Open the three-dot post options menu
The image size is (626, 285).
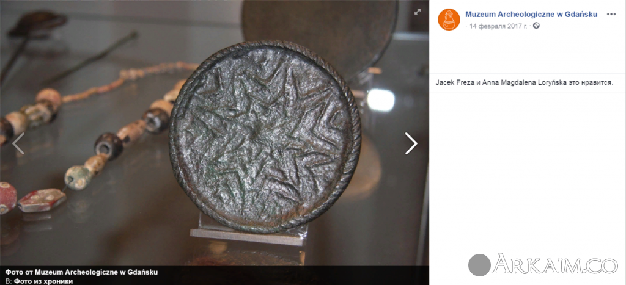611,15
